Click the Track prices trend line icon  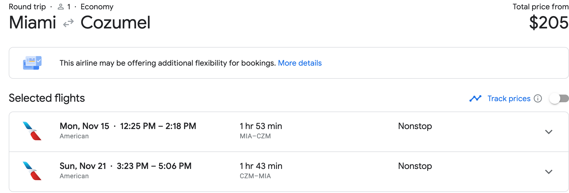click(475, 98)
